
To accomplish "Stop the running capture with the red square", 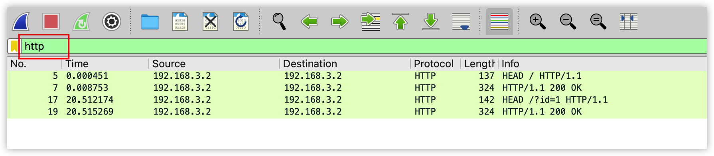I will [51, 21].
